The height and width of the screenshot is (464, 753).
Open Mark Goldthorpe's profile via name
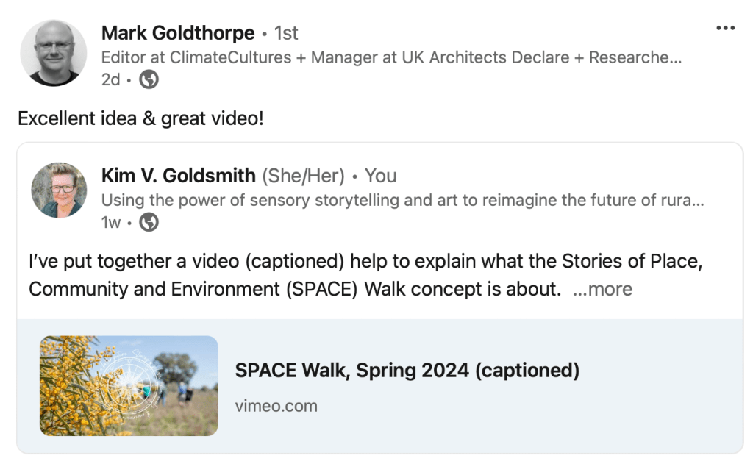pos(178,33)
